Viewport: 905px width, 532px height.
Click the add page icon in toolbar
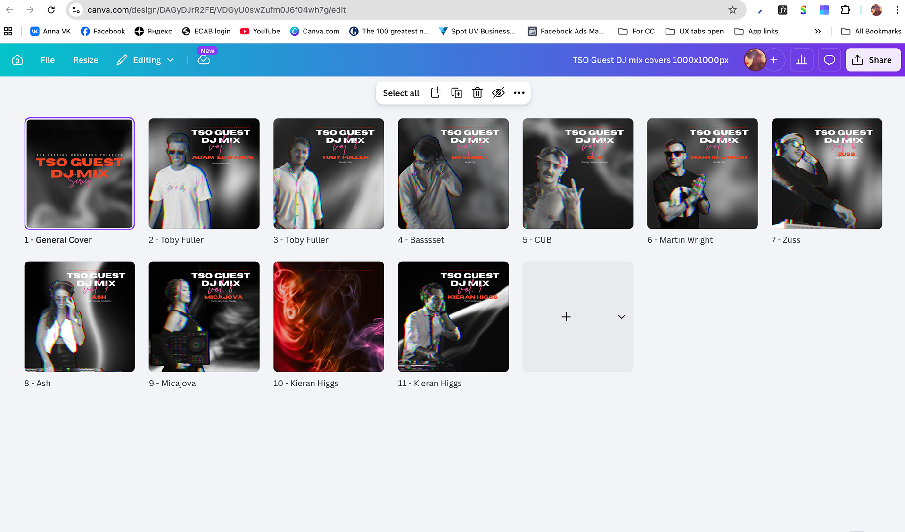[x=436, y=93]
